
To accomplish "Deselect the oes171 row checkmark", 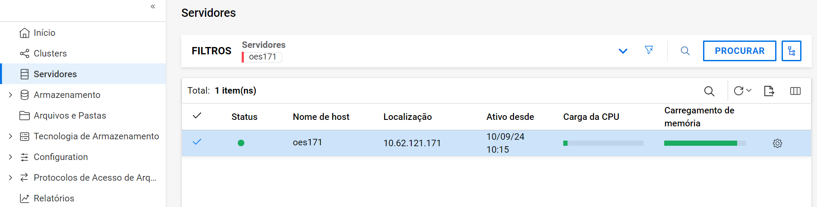I will click(197, 142).
